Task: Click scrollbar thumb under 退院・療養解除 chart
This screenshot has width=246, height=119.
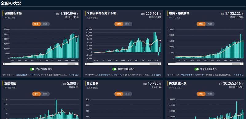Action: [236, 64]
